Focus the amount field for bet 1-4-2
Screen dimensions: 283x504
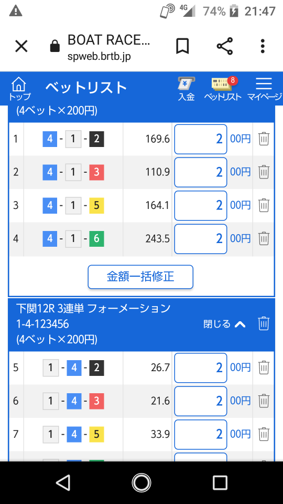(201, 367)
